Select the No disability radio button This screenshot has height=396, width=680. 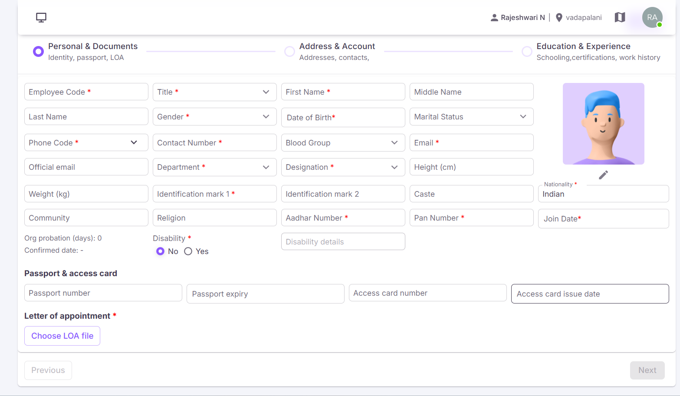(160, 251)
